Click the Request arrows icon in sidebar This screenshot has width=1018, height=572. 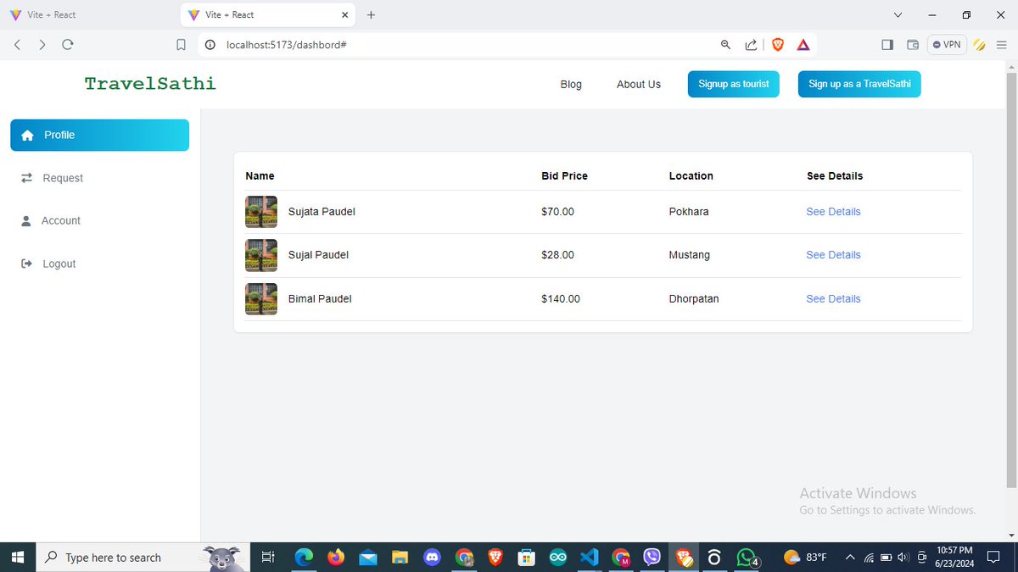click(26, 177)
